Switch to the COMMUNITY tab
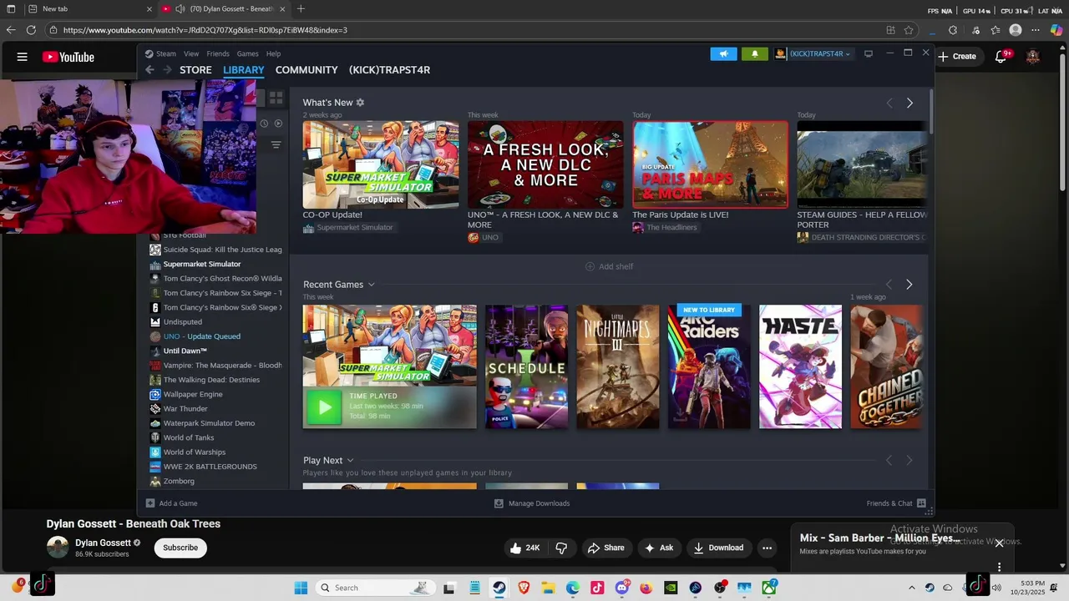Image resolution: width=1069 pixels, height=601 pixels. [x=307, y=70]
